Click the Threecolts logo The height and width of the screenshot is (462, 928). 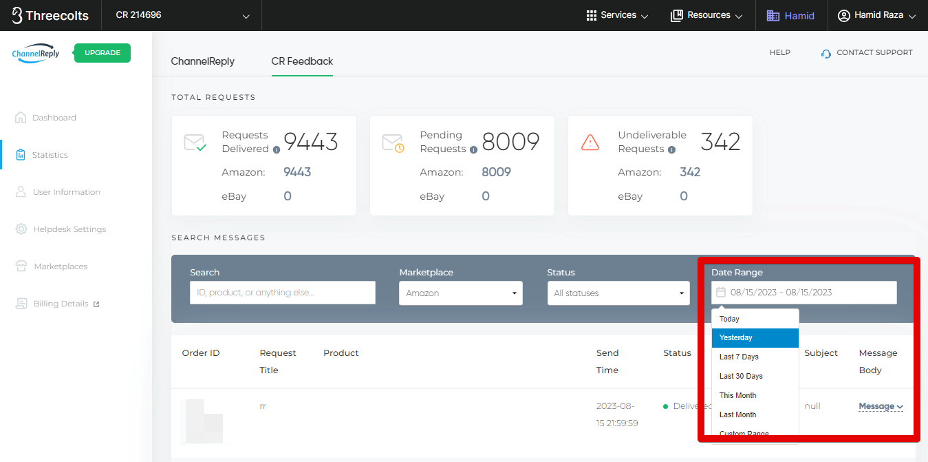coord(50,15)
